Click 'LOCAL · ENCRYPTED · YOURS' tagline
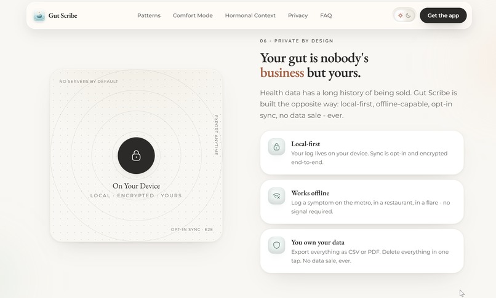The width and height of the screenshot is (496, 298). [x=136, y=195]
